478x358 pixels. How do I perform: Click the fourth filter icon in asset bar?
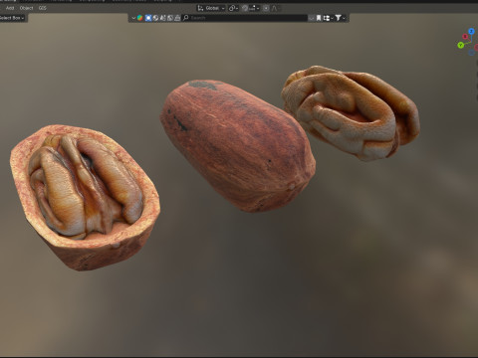163,18
